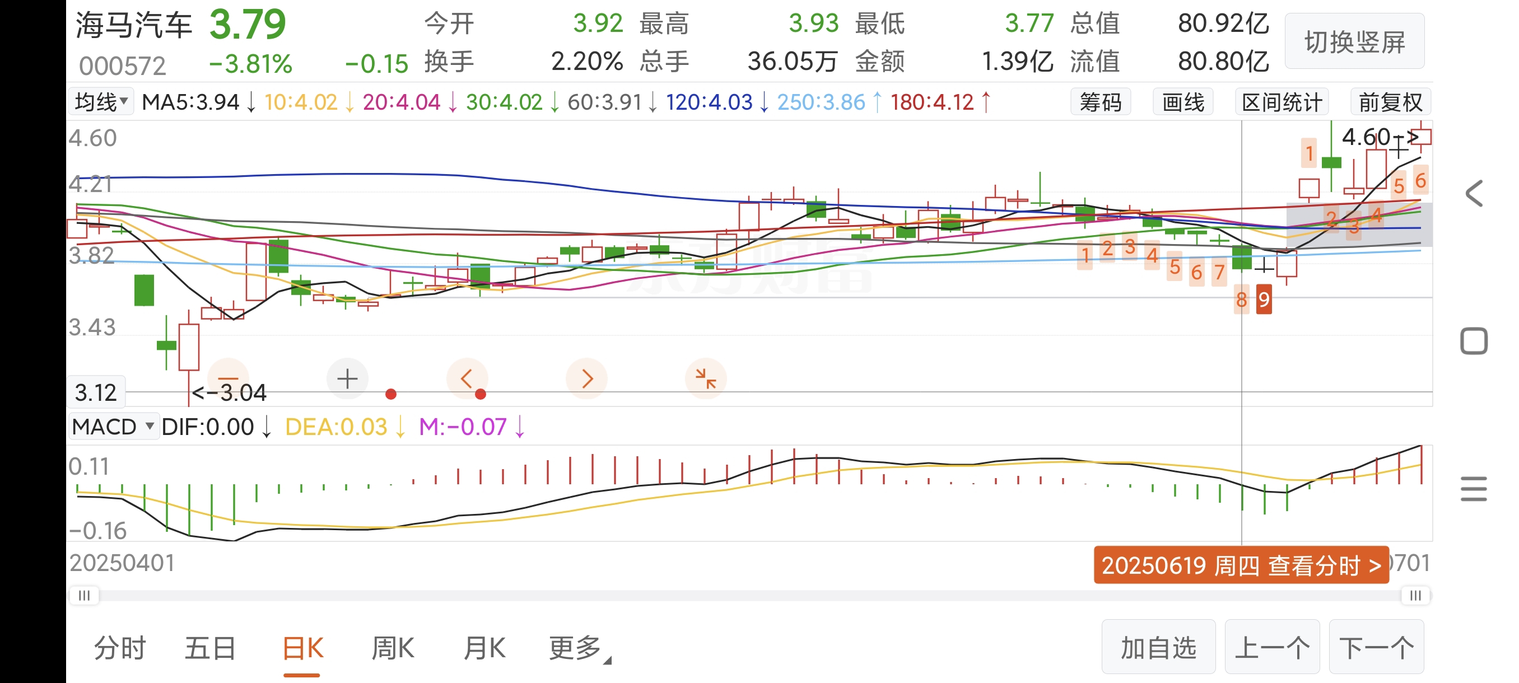Image resolution: width=1519 pixels, height=683 pixels.
Task: Tap MA5:3.94 moving average value
Action: [x=199, y=102]
